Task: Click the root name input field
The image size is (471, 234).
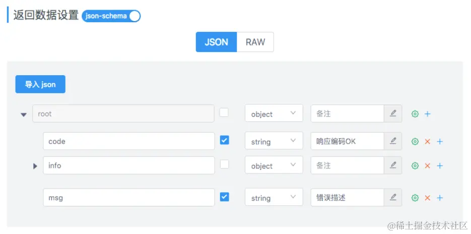Action: (x=123, y=113)
